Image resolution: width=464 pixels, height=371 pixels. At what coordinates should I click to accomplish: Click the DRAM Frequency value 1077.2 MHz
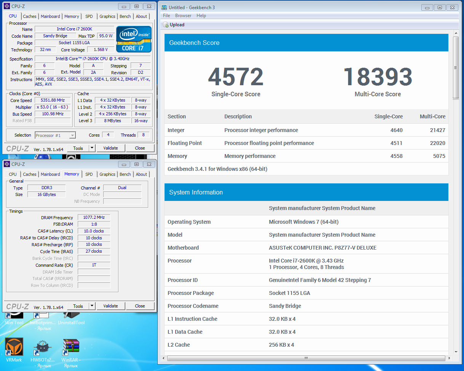click(94, 217)
